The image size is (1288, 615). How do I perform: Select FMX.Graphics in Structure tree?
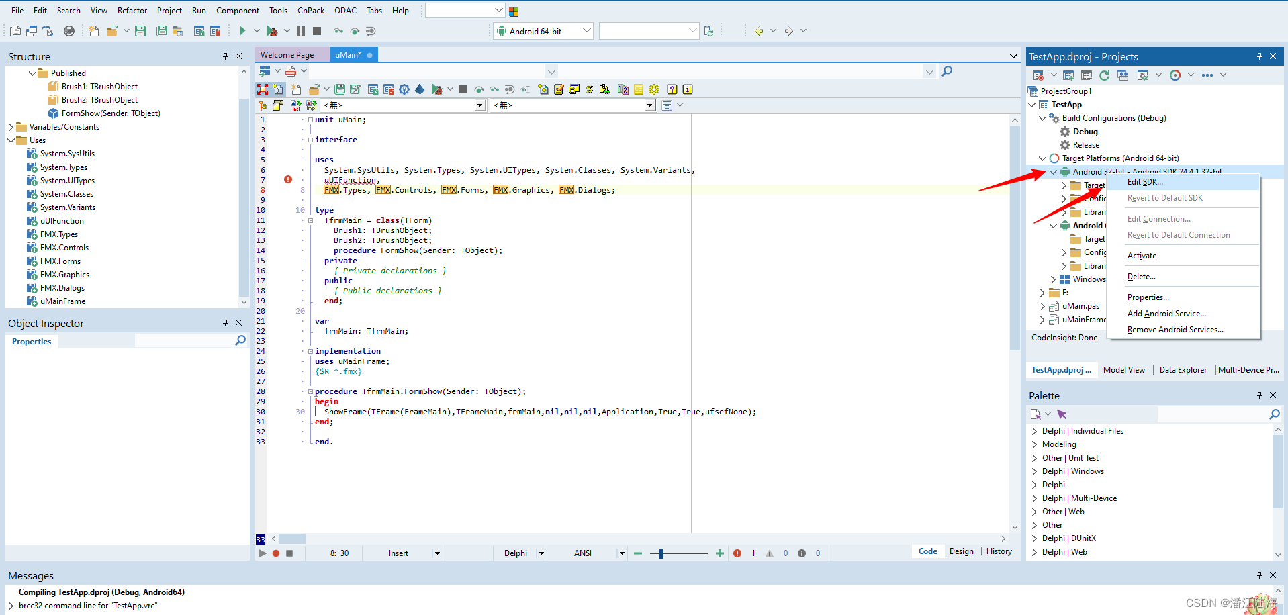point(64,275)
